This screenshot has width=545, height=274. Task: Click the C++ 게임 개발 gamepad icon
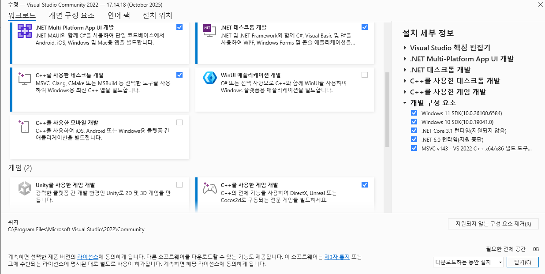[209, 188]
